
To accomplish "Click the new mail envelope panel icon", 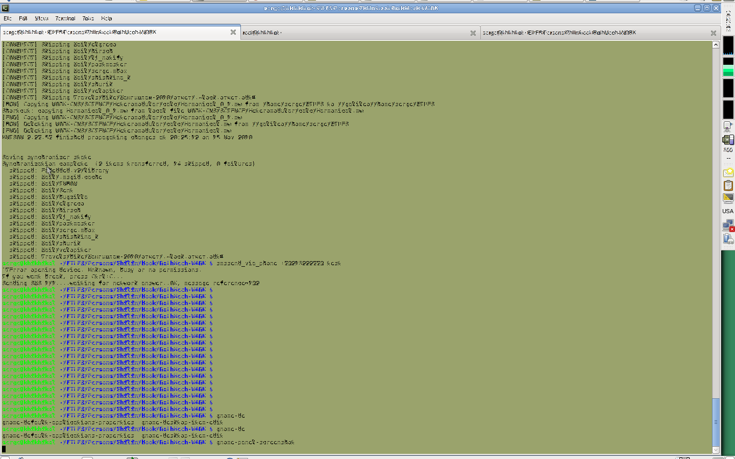I will pyautogui.click(x=728, y=173).
